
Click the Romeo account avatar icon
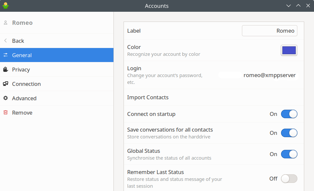pyautogui.click(x=6, y=23)
